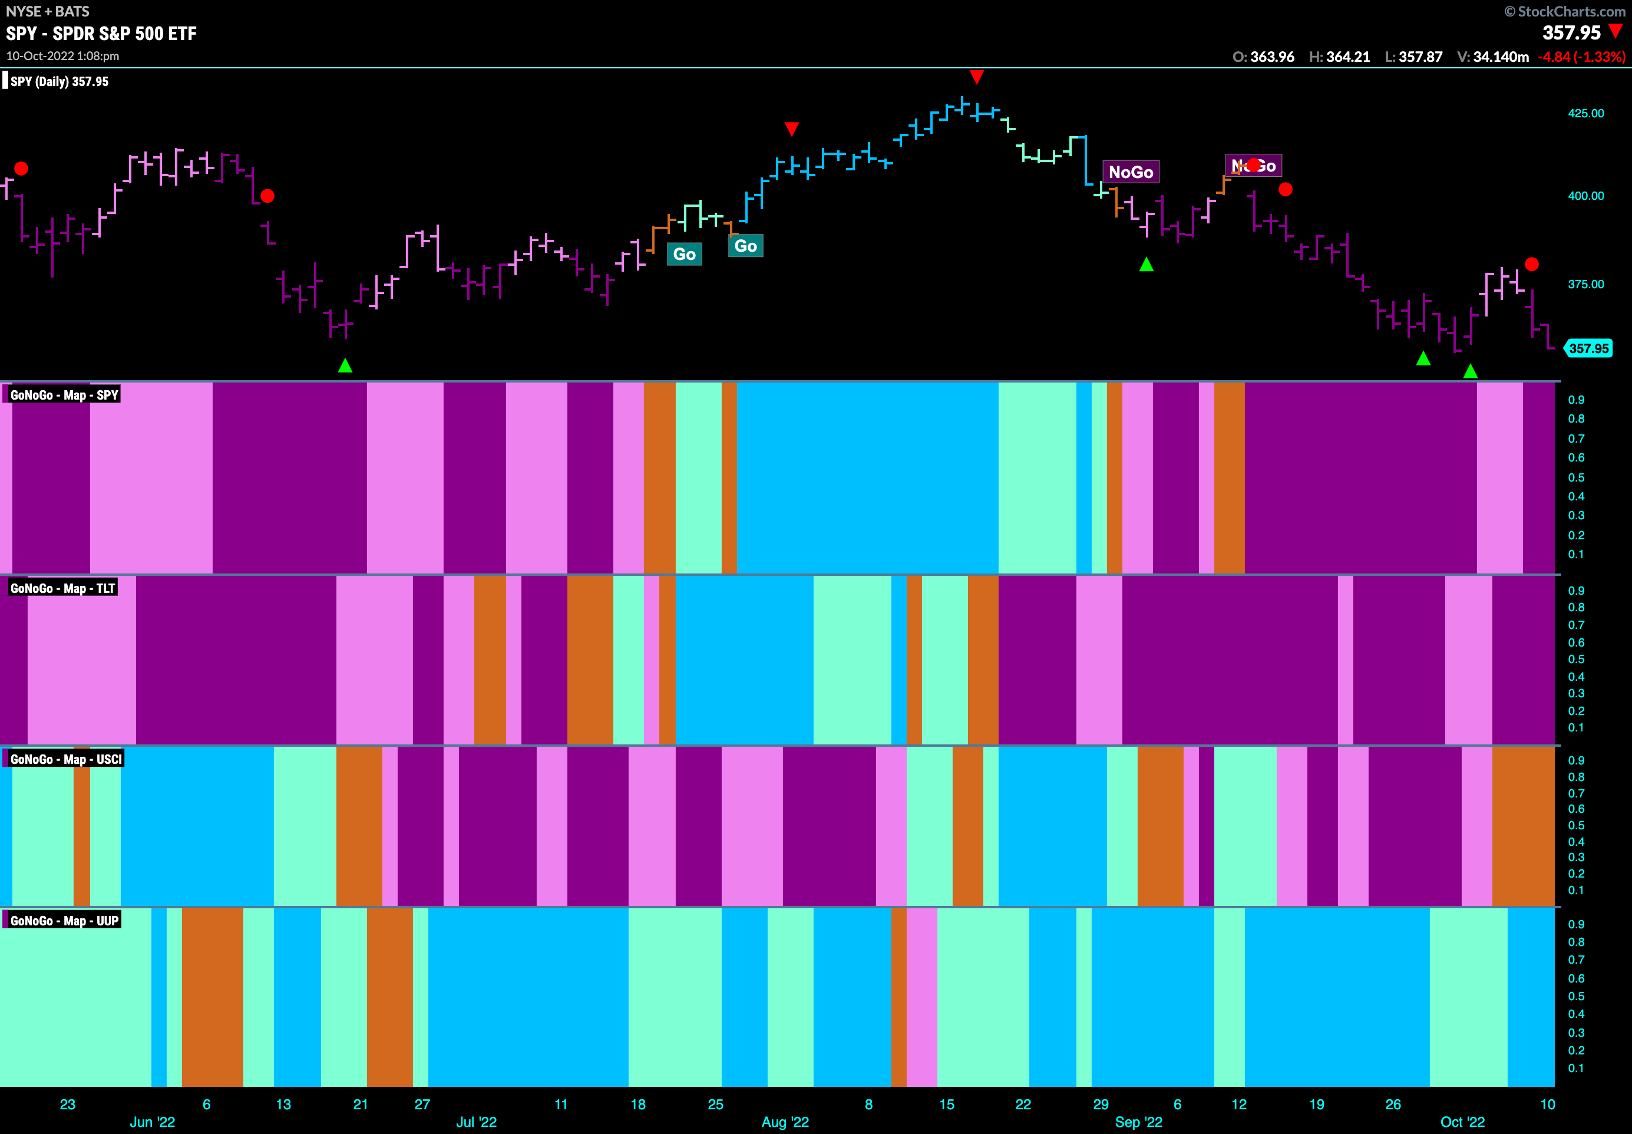
Task: Click the red dot at the chart's far left edge
Action: point(21,169)
